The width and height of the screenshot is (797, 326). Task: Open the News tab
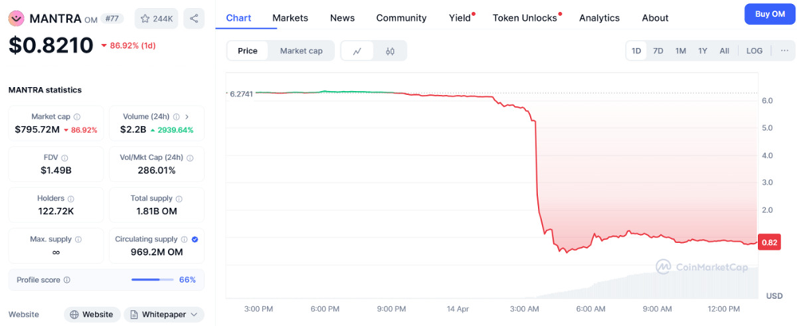(x=342, y=18)
